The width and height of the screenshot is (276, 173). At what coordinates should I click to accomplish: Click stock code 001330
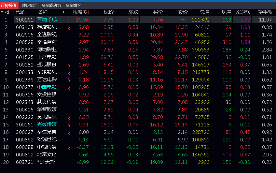pyautogui.click(x=25, y=50)
